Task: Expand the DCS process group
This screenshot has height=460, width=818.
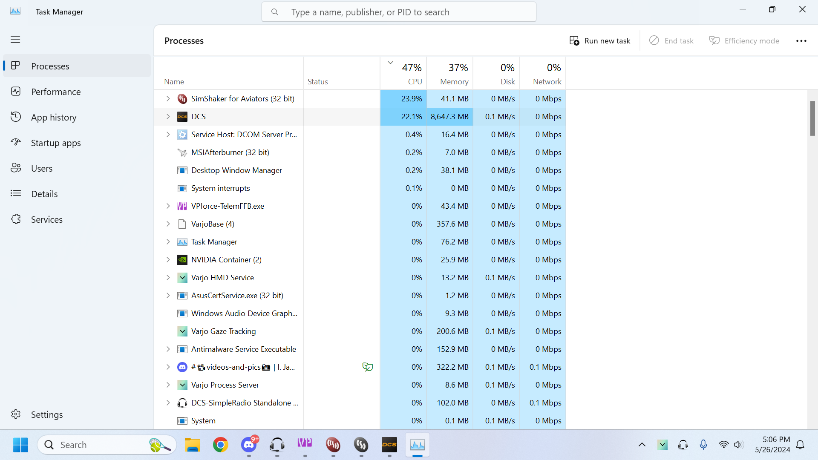Action: coord(168,117)
